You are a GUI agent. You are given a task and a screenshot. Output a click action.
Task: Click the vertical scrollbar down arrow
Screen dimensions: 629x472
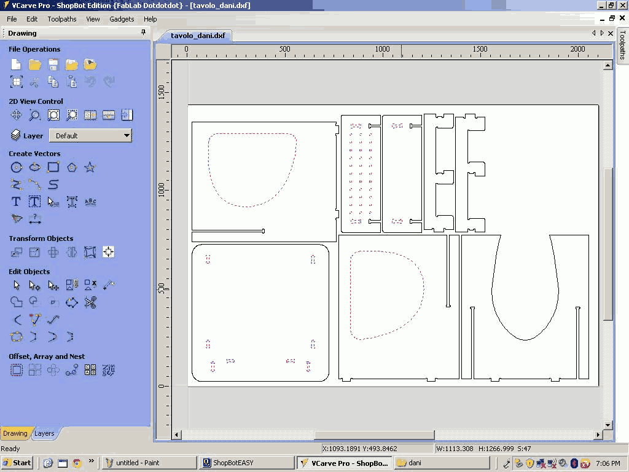tap(608, 425)
